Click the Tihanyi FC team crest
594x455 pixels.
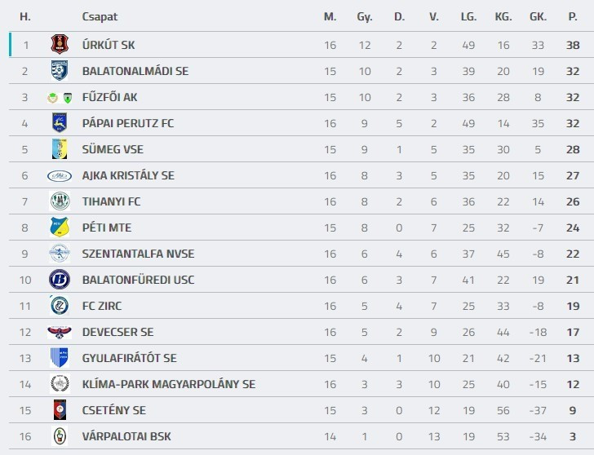coord(60,201)
